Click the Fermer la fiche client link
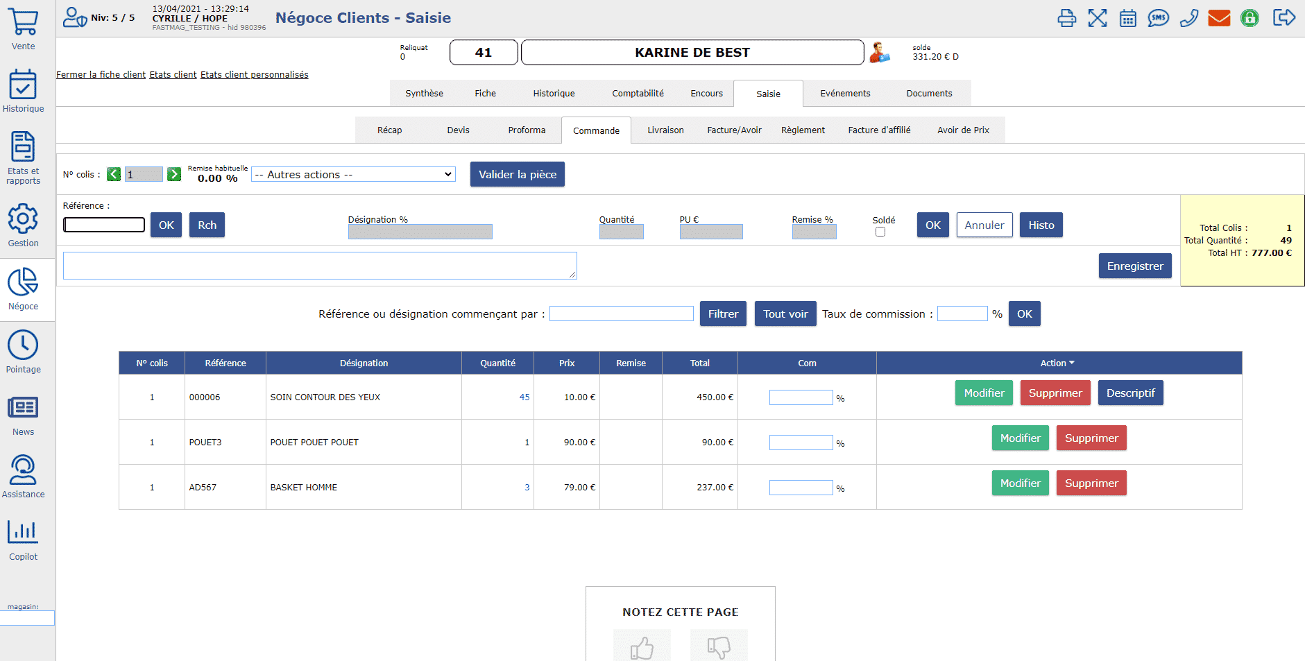1305x661 pixels. (x=101, y=75)
